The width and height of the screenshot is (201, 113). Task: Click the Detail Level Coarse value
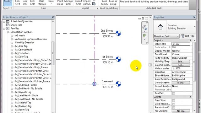click(181, 54)
